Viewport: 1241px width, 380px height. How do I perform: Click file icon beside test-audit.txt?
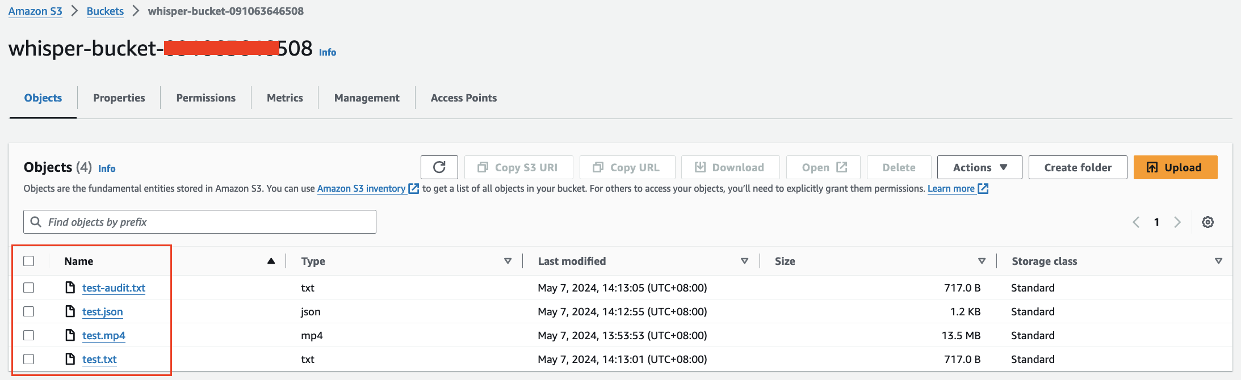70,288
